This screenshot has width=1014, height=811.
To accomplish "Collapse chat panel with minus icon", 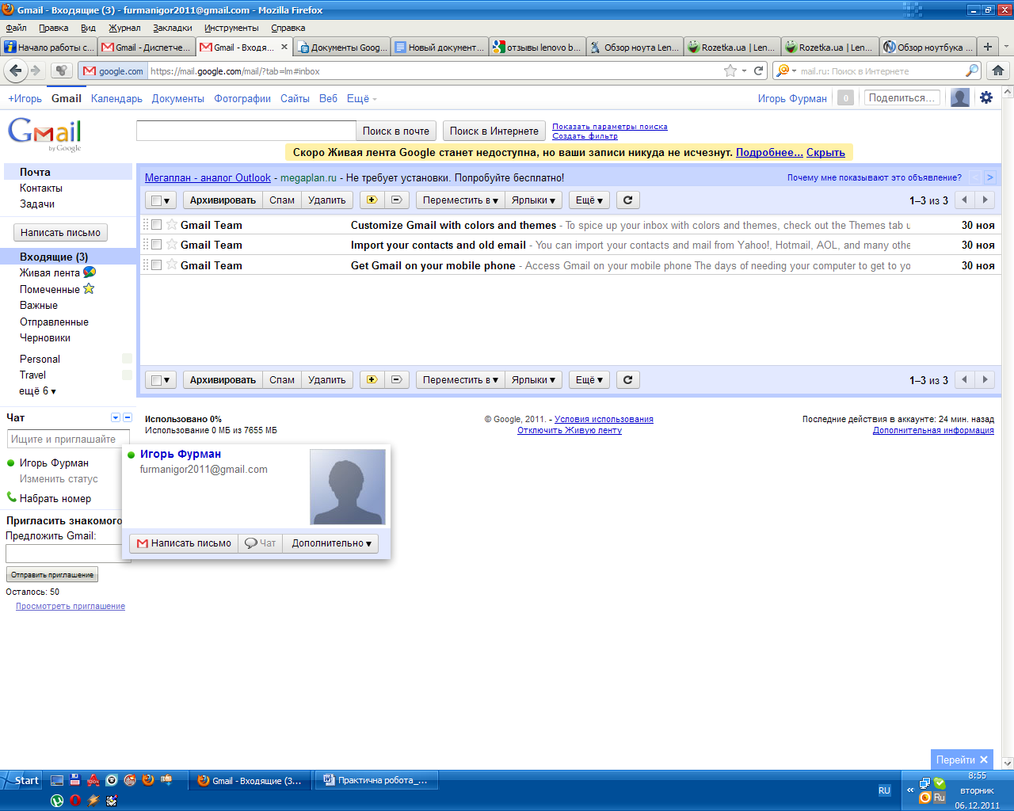I will tap(128, 417).
